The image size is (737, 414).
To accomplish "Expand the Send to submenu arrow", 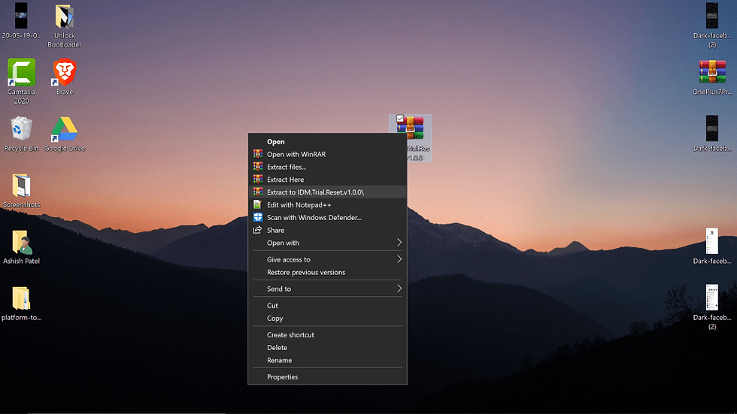I will tap(399, 289).
